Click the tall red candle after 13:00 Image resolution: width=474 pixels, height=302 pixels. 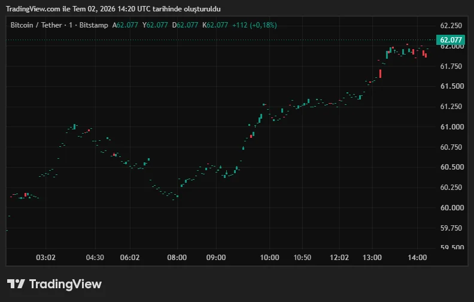[380, 74]
